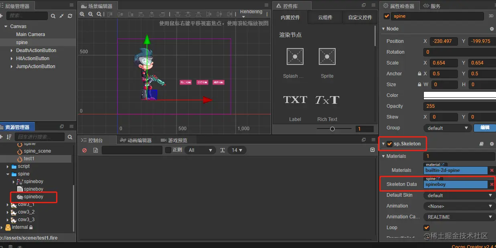
Task: Collapse the Canvas node tree
Action: click(x=6, y=26)
